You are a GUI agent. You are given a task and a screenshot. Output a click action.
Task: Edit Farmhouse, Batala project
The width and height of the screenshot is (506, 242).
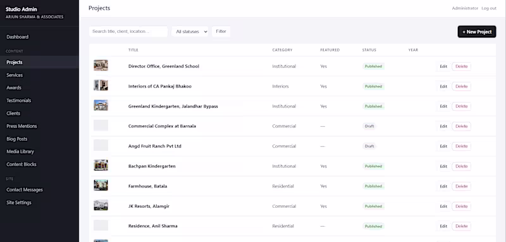pyautogui.click(x=443, y=186)
